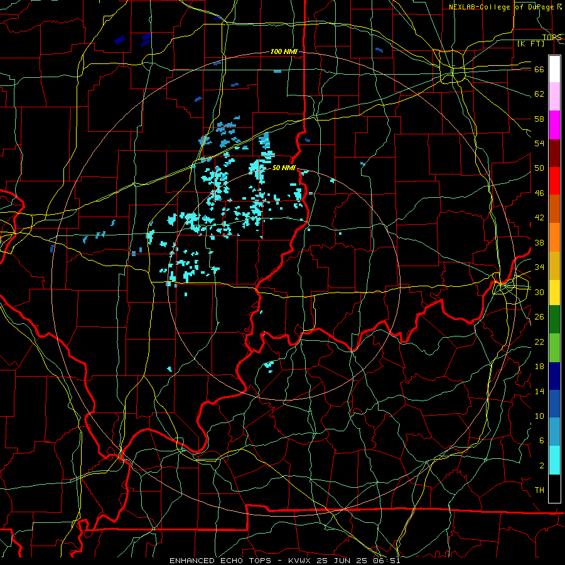The image size is (565, 565).
Task: Pick the bright red legend swatch
Action: click(x=554, y=181)
